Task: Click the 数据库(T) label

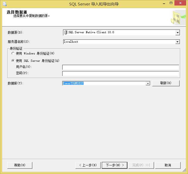Action: (15, 83)
